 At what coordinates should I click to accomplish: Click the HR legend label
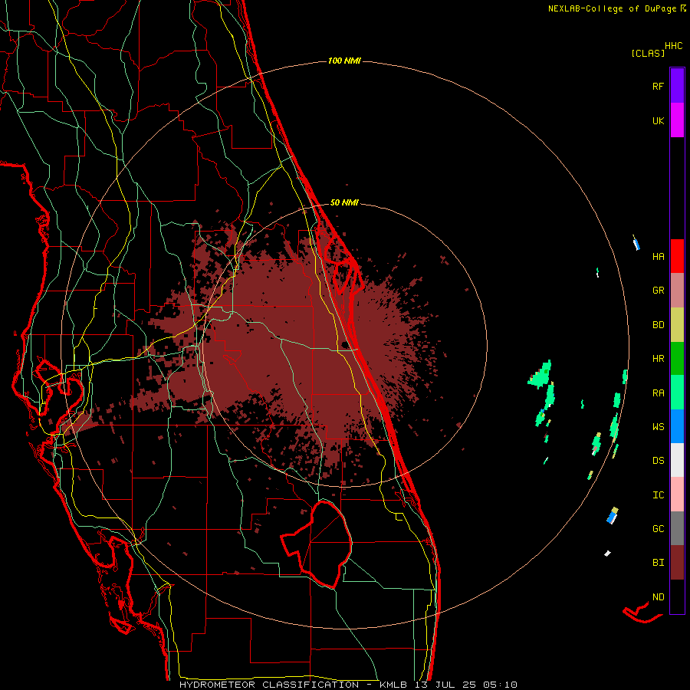click(658, 359)
